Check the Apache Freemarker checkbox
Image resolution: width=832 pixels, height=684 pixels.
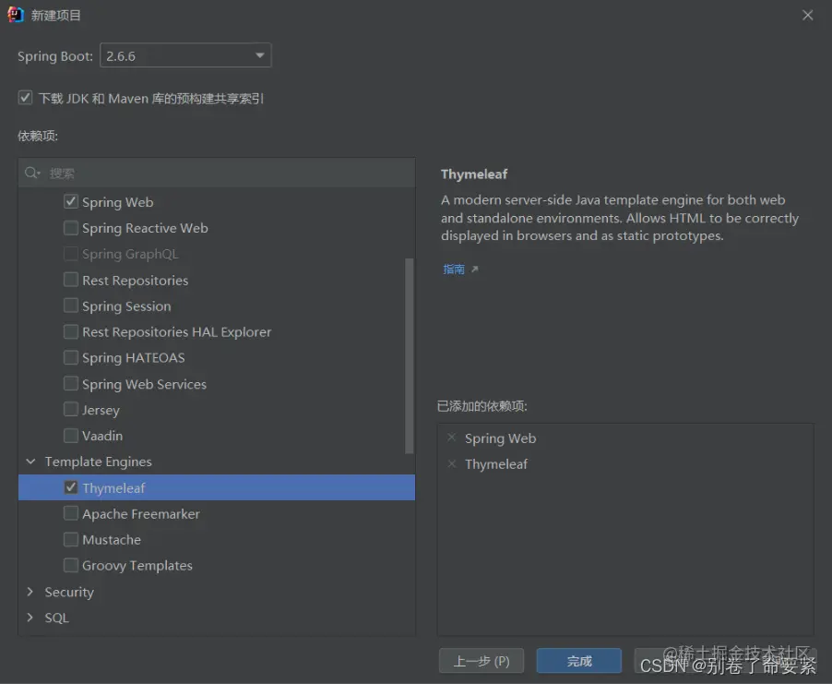point(71,513)
